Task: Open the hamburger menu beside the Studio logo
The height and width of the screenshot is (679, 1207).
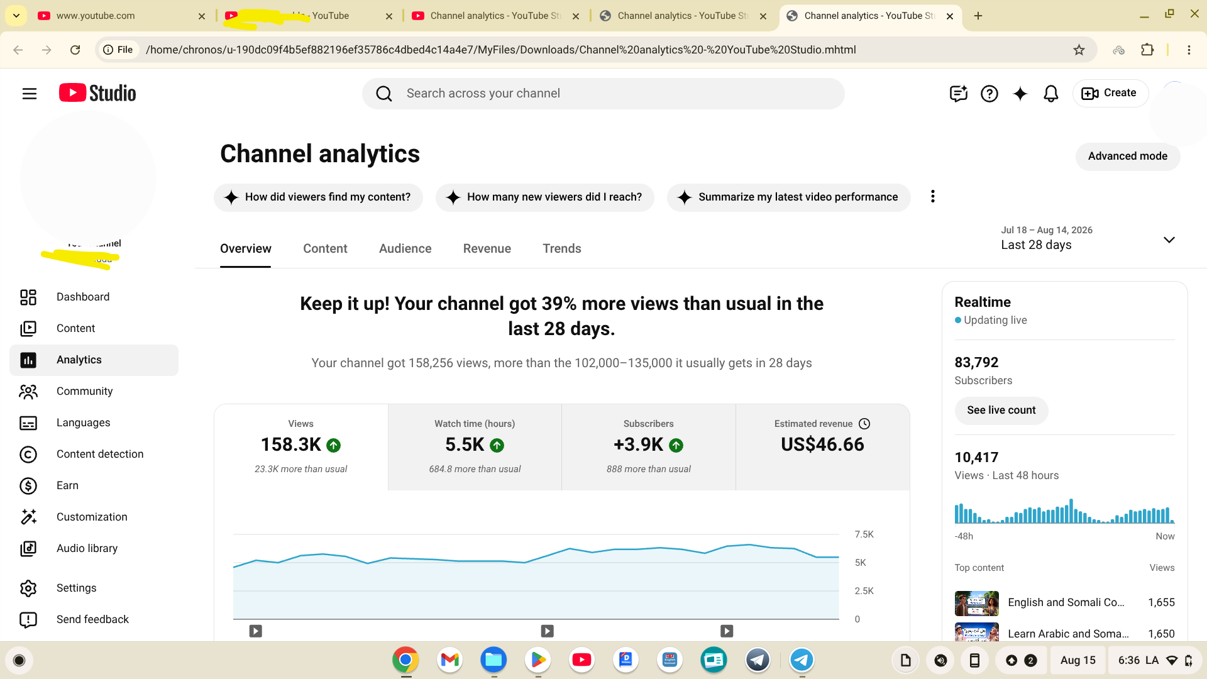Action: point(30,94)
